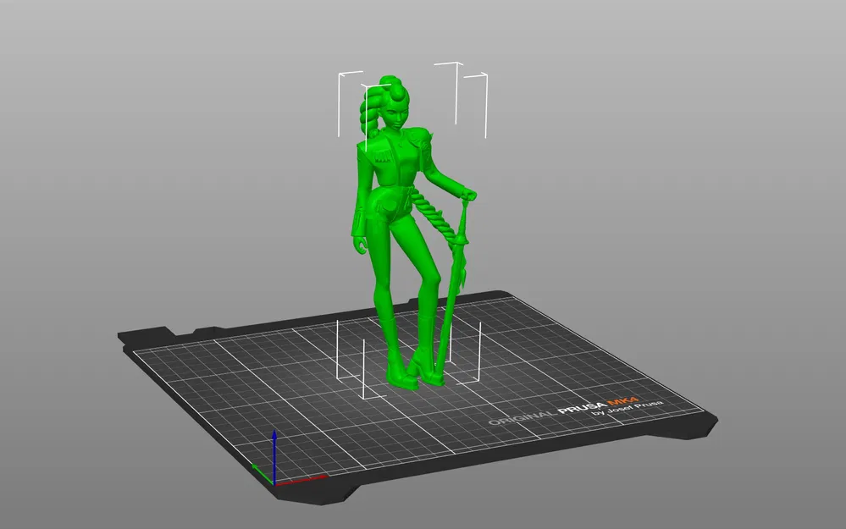Click the green Y axis arrow

click(263, 473)
